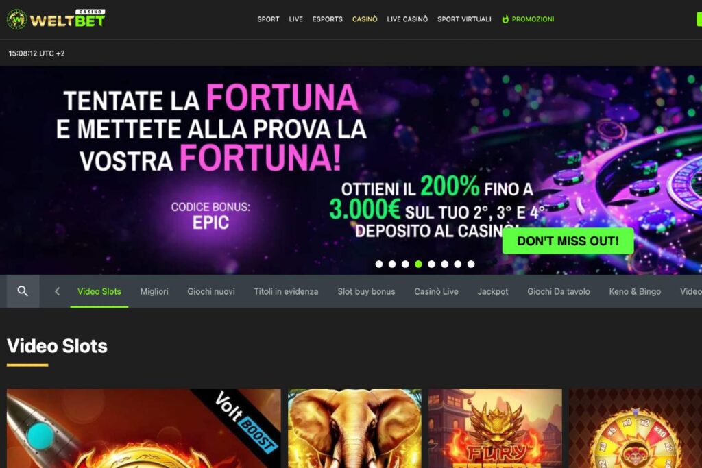Launch the Fury dragon slot game
702x468 pixels.
point(495,428)
